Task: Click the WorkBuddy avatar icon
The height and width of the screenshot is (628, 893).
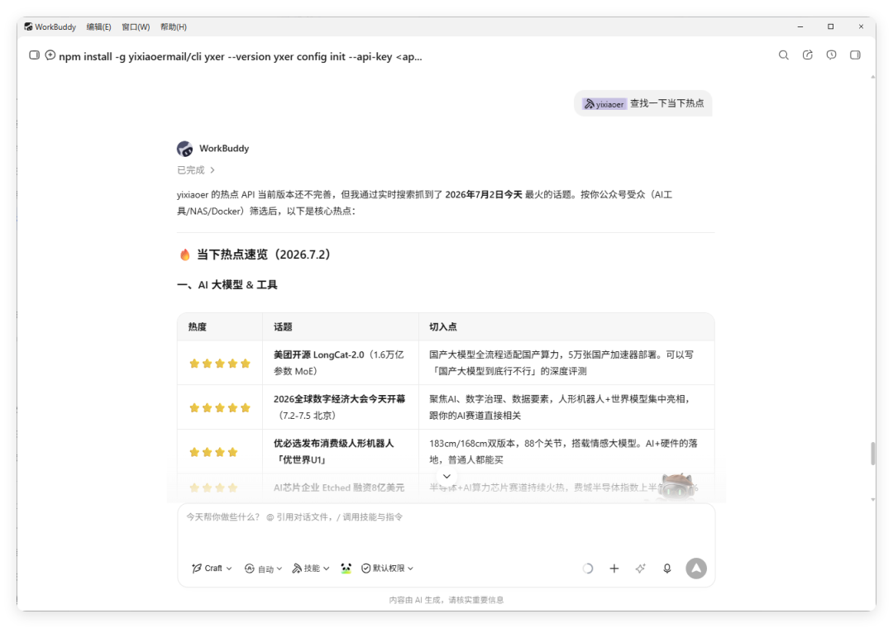Action: click(x=184, y=149)
